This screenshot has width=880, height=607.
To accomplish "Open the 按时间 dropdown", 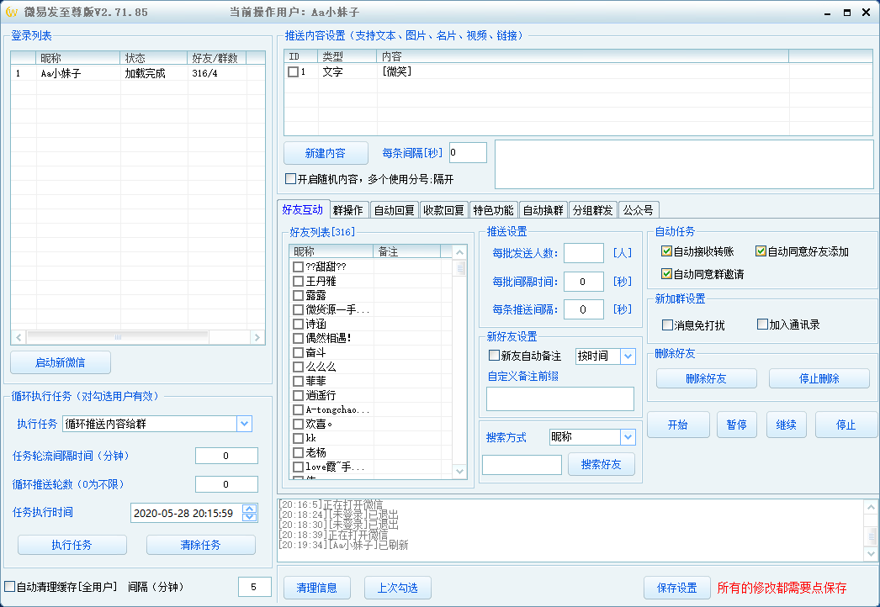I will tap(628, 356).
